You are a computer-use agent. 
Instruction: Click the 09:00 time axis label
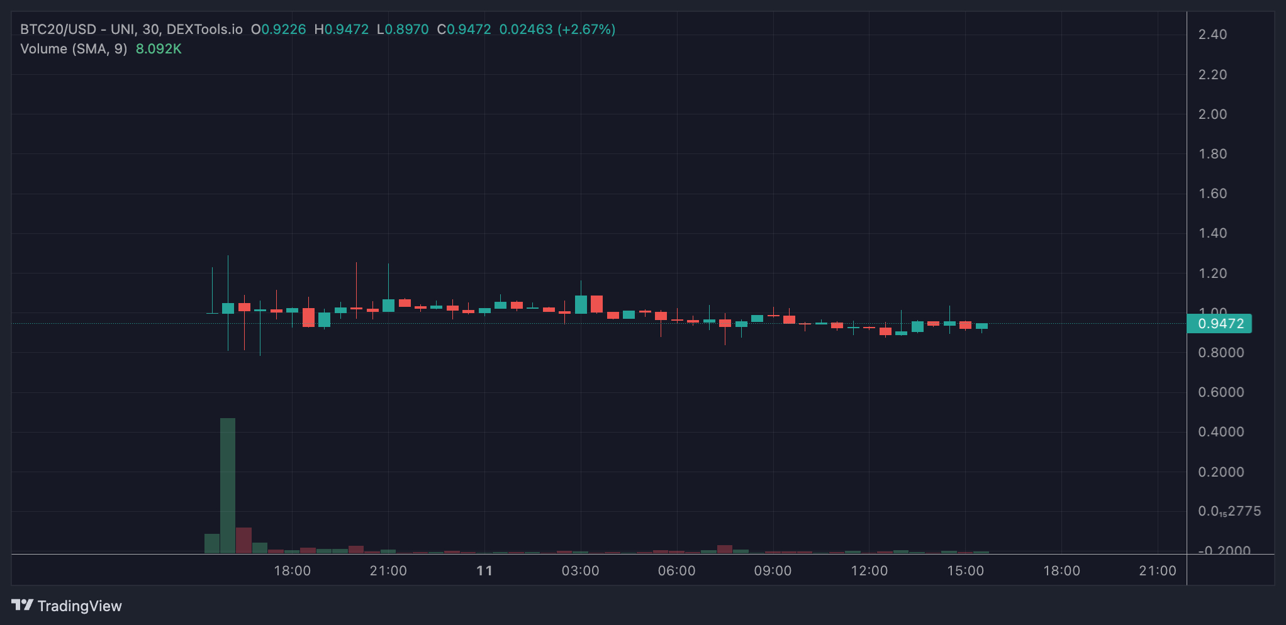(x=773, y=571)
